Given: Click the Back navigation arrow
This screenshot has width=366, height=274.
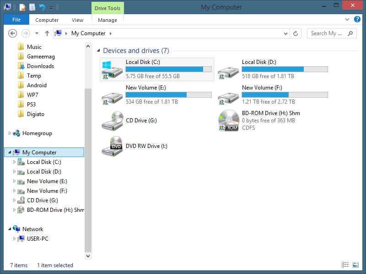Looking at the screenshot, I should 13,33.
